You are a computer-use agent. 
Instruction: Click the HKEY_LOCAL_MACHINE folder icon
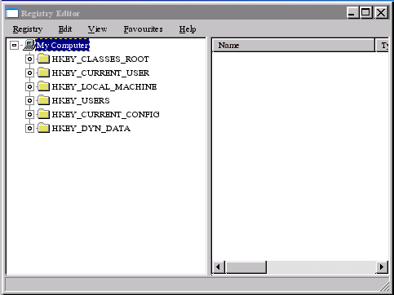(43, 86)
